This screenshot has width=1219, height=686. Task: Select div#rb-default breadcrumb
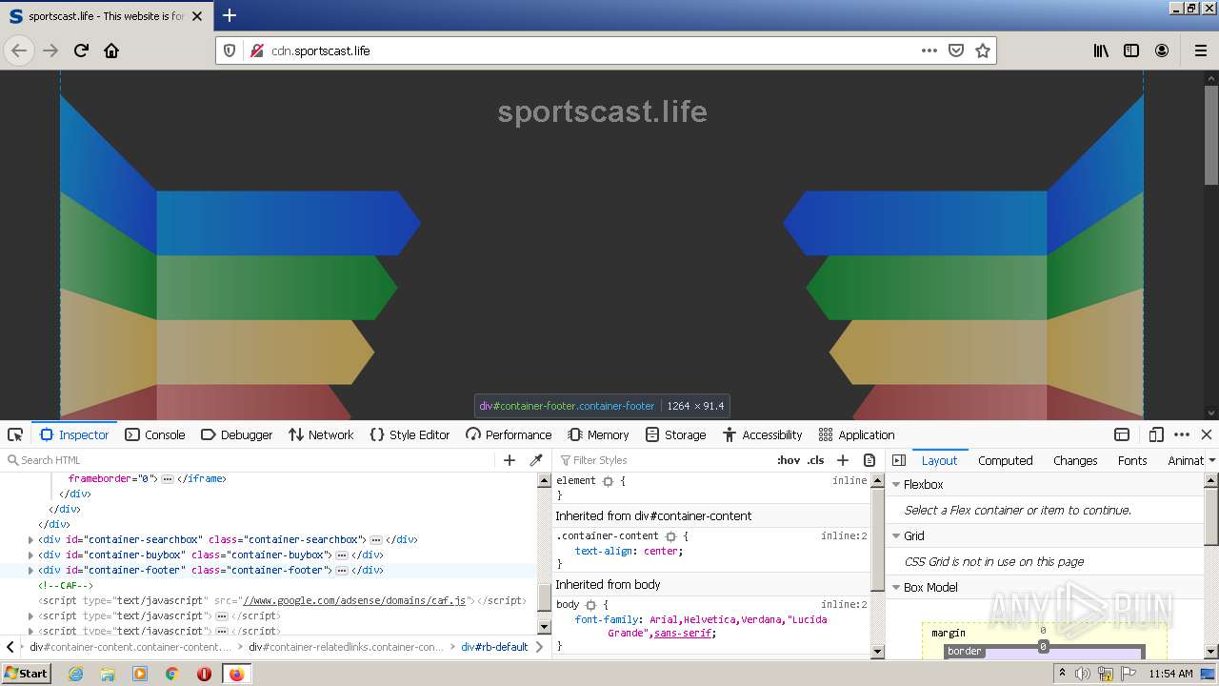[x=494, y=647]
